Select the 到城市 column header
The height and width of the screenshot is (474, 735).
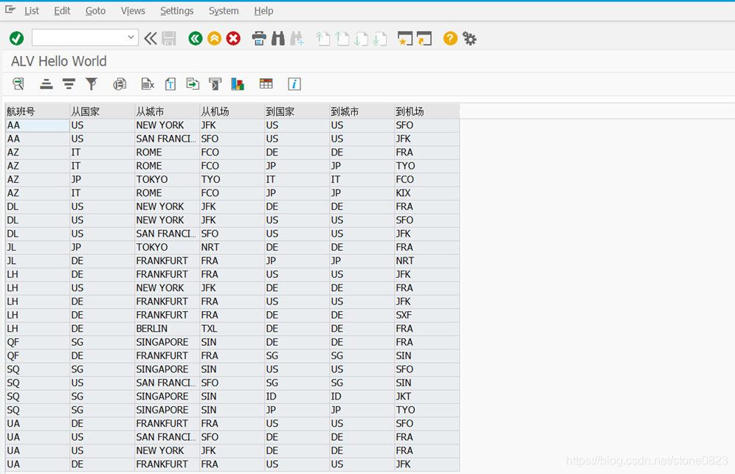pos(362,111)
